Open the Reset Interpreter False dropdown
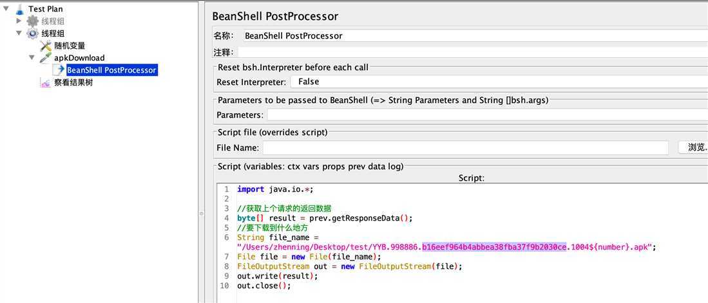This screenshot has width=708, height=303. click(499, 82)
